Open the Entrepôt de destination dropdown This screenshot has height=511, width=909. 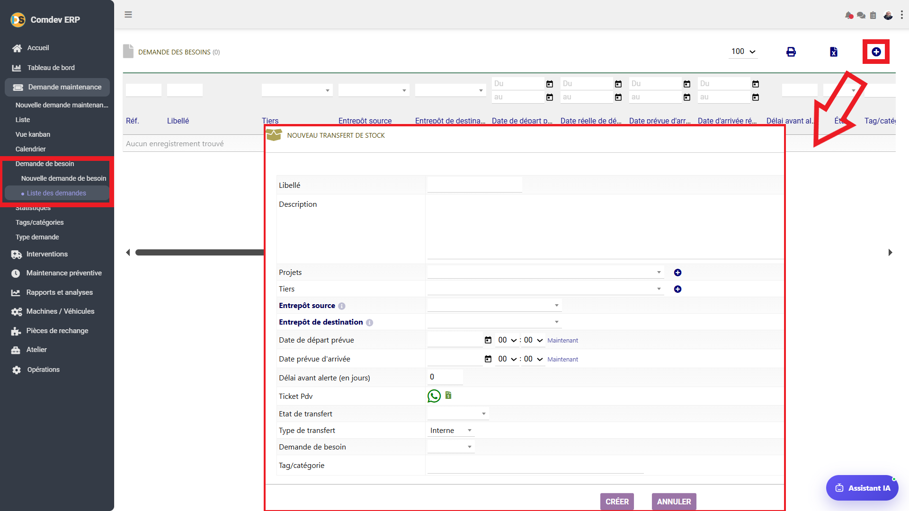pos(494,322)
